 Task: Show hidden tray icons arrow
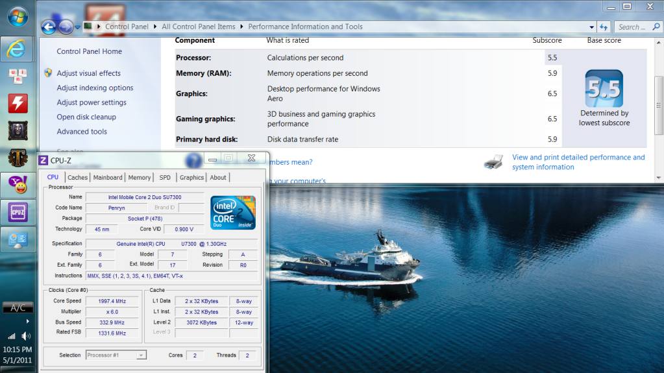pos(27,321)
